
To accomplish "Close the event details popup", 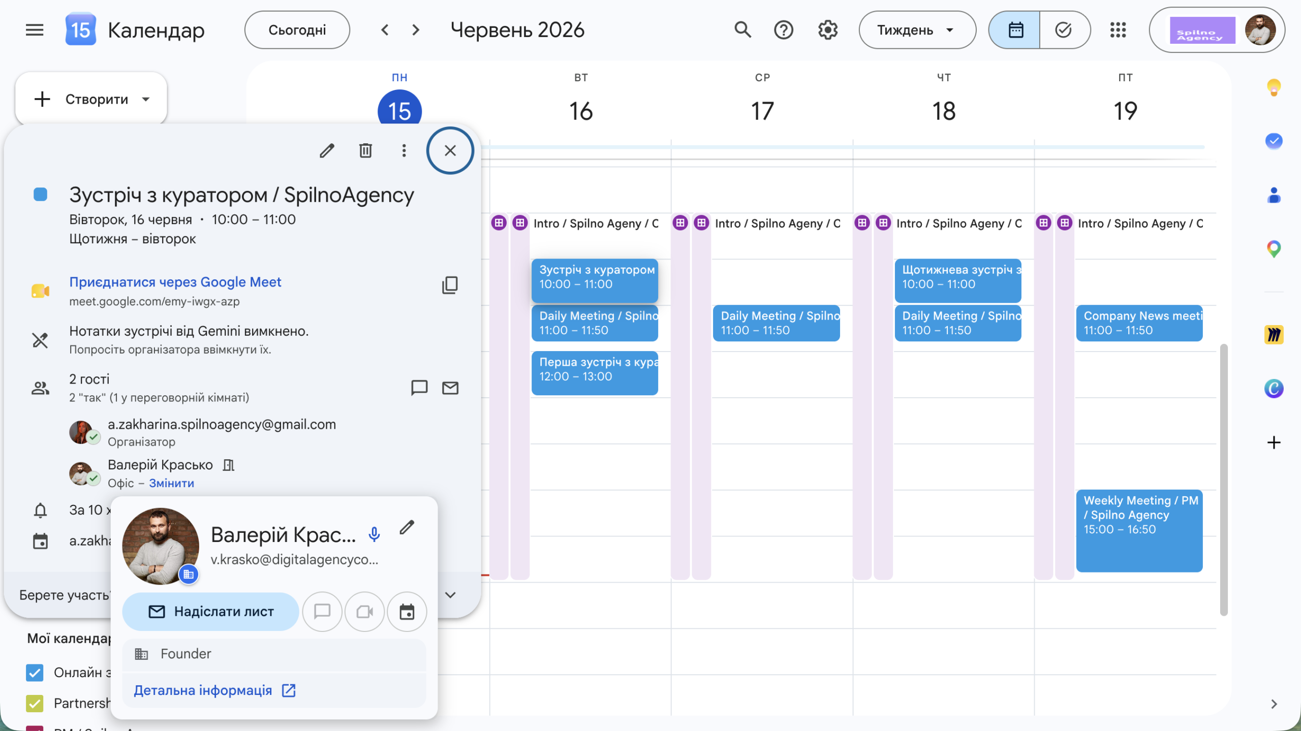I will pos(450,150).
